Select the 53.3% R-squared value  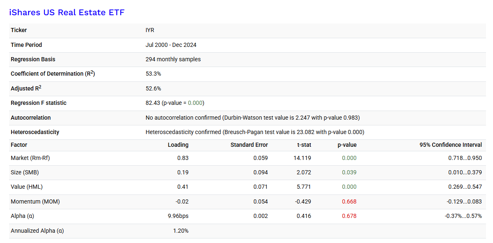(154, 74)
